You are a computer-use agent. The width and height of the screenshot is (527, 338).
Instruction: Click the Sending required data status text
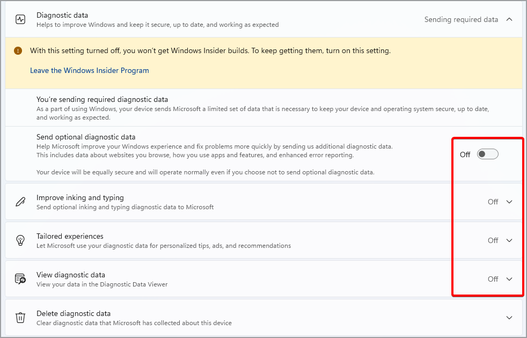(x=461, y=19)
